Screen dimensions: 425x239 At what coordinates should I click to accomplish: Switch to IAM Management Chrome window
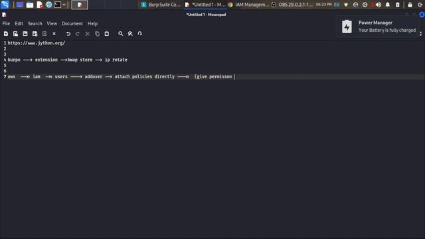click(248, 5)
